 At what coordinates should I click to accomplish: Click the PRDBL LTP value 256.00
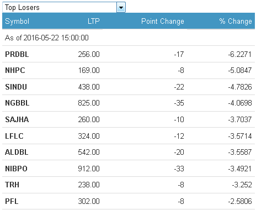pos(89,54)
